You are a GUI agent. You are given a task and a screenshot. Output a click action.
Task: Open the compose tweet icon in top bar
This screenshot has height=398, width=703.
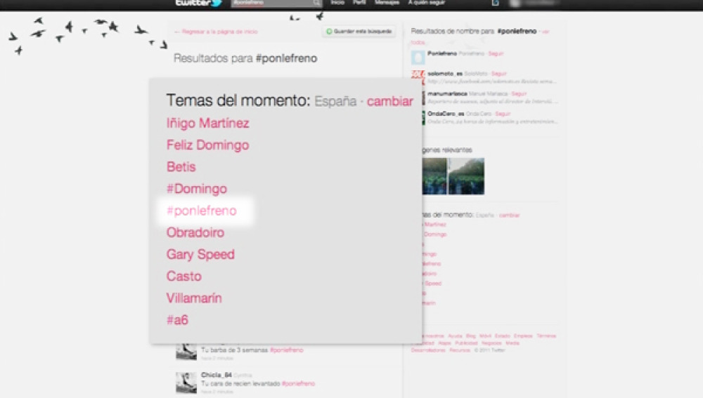coord(496,4)
